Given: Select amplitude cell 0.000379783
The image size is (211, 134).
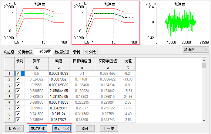Looking at the screenshot, I should coord(59,74).
